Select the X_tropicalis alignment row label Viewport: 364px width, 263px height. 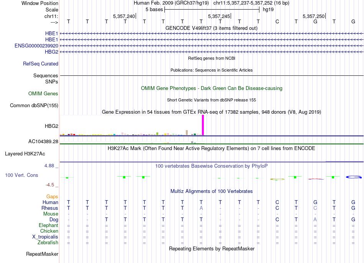[45, 237]
